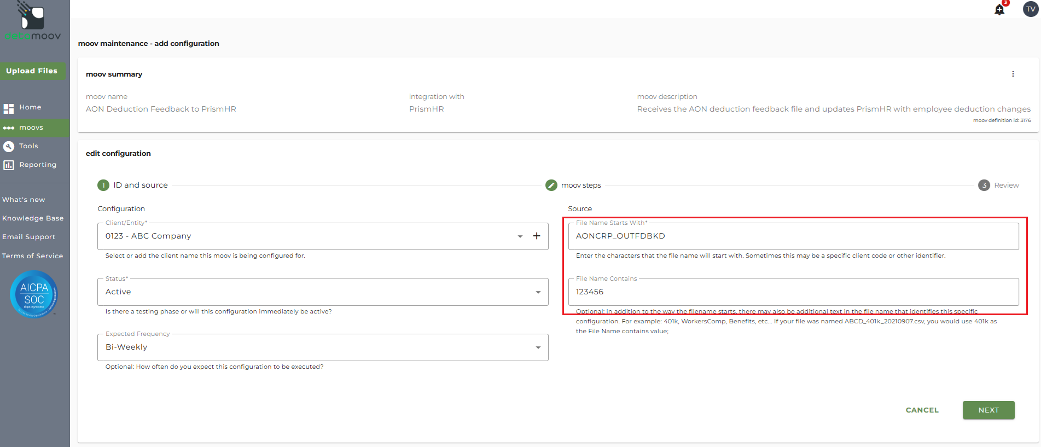Open moov summary three-dot options menu
This screenshot has height=447, width=1041.
(1013, 74)
